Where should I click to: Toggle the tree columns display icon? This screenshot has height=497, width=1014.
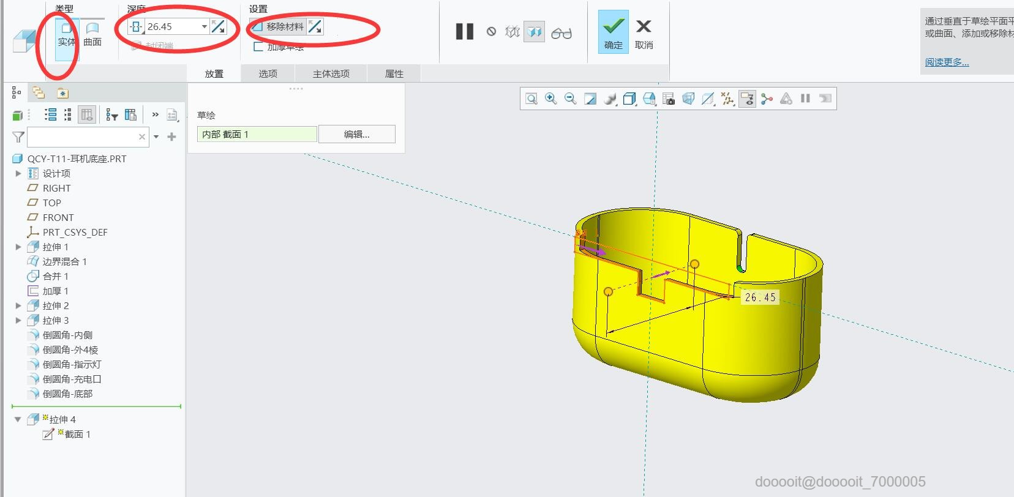87,114
